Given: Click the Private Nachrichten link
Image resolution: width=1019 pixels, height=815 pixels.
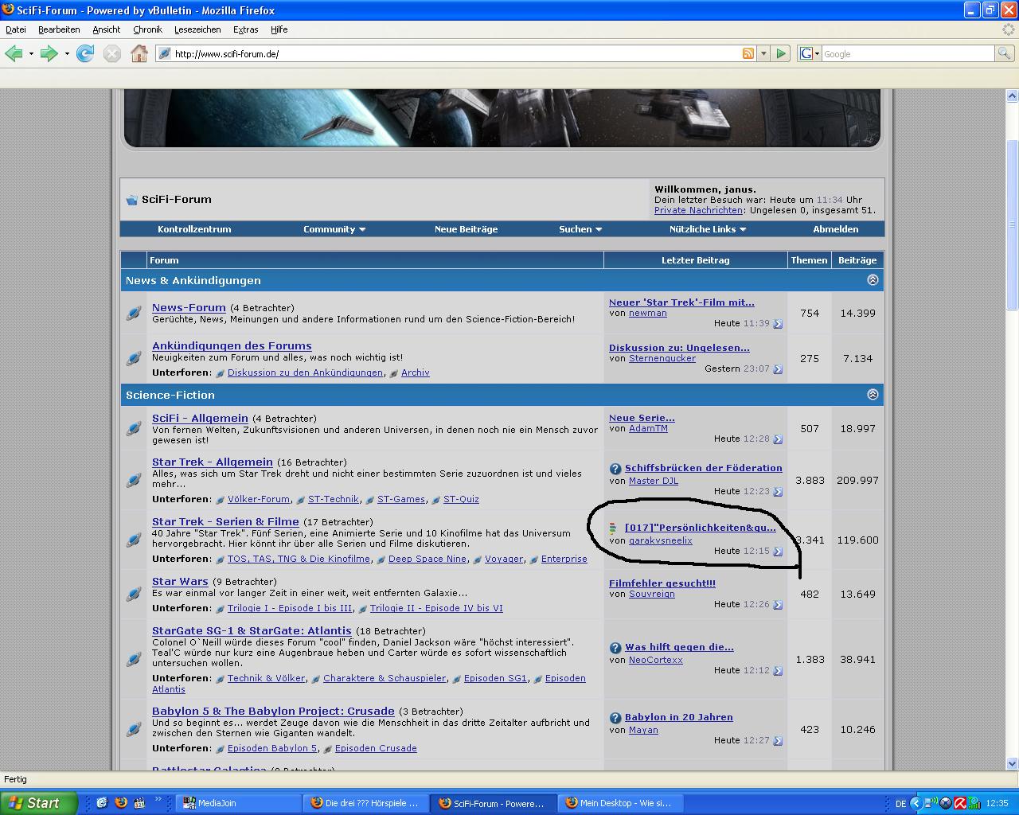Looking at the screenshot, I should (x=698, y=210).
